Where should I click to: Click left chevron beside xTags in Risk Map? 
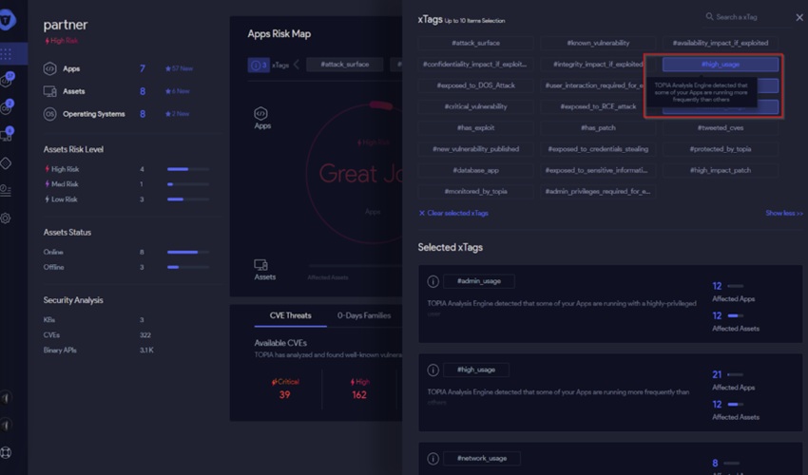click(x=297, y=65)
